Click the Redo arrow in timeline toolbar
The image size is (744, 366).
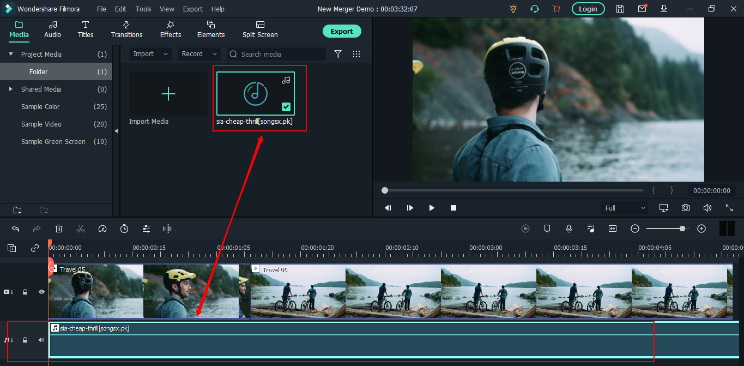point(37,229)
